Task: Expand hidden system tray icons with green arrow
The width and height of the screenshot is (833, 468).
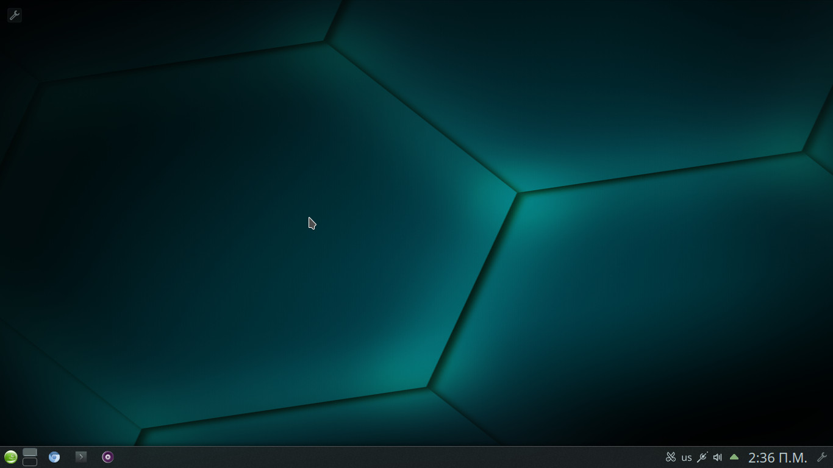Action: [x=734, y=457]
